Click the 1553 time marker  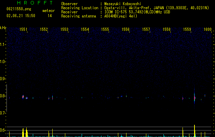tap(64, 29)
